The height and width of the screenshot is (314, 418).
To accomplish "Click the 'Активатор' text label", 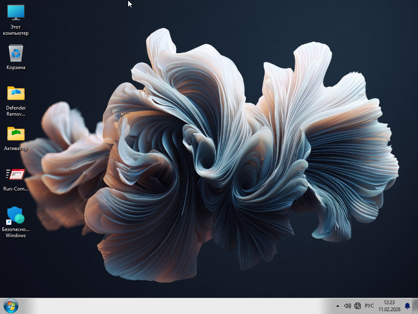I will [16, 148].
